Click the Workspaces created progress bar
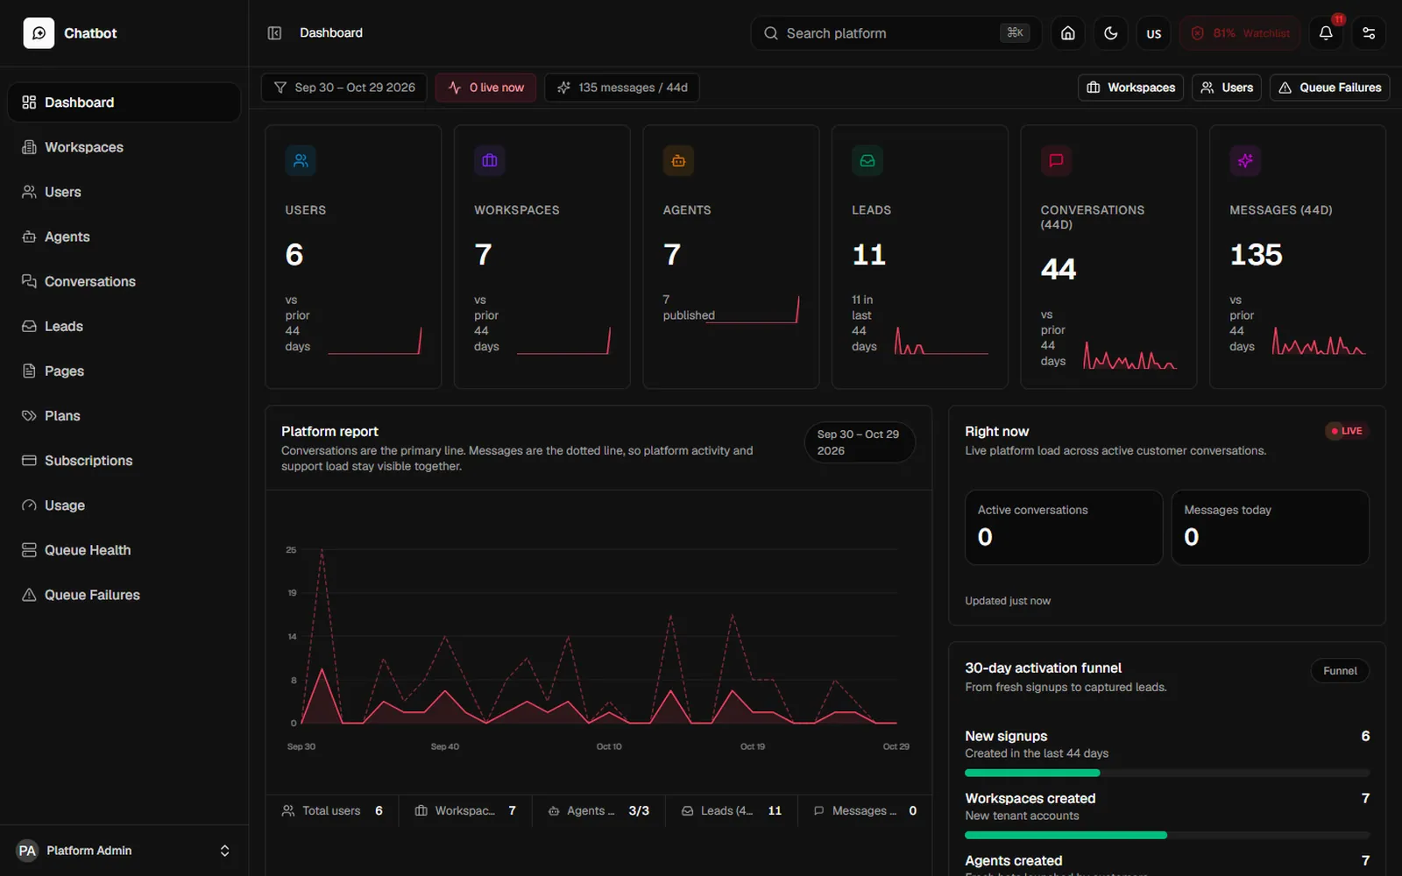Image resolution: width=1402 pixels, height=876 pixels. coord(1167,836)
